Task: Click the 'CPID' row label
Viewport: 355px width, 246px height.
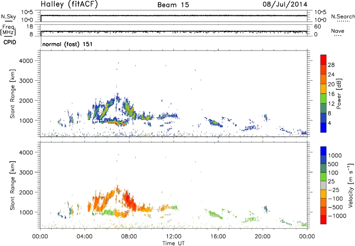Action: coord(10,42)
